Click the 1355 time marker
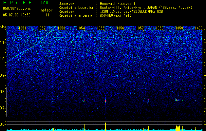The height and width of the screenshot is (131, 206). (101, 28)
